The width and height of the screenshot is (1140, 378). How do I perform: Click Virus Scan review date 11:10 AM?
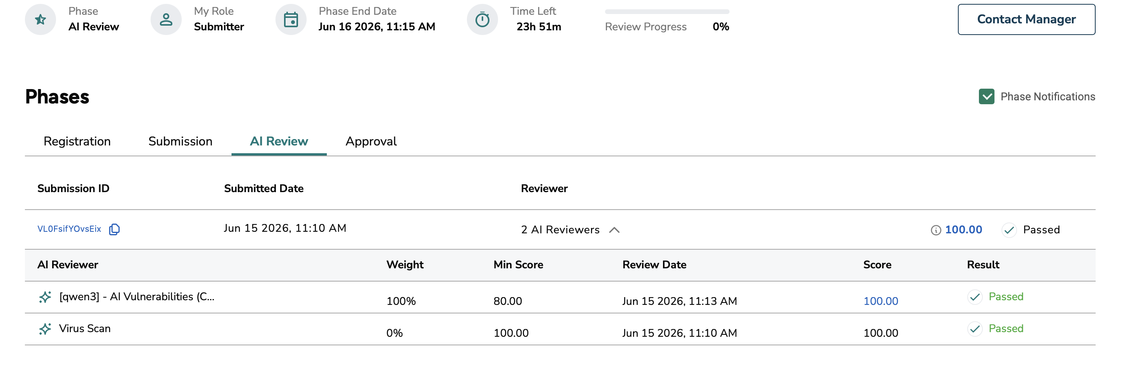click(679, 333)
